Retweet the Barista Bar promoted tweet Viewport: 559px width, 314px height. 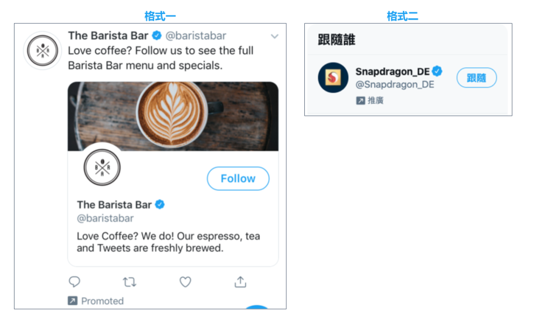click(x=129, y=282)
